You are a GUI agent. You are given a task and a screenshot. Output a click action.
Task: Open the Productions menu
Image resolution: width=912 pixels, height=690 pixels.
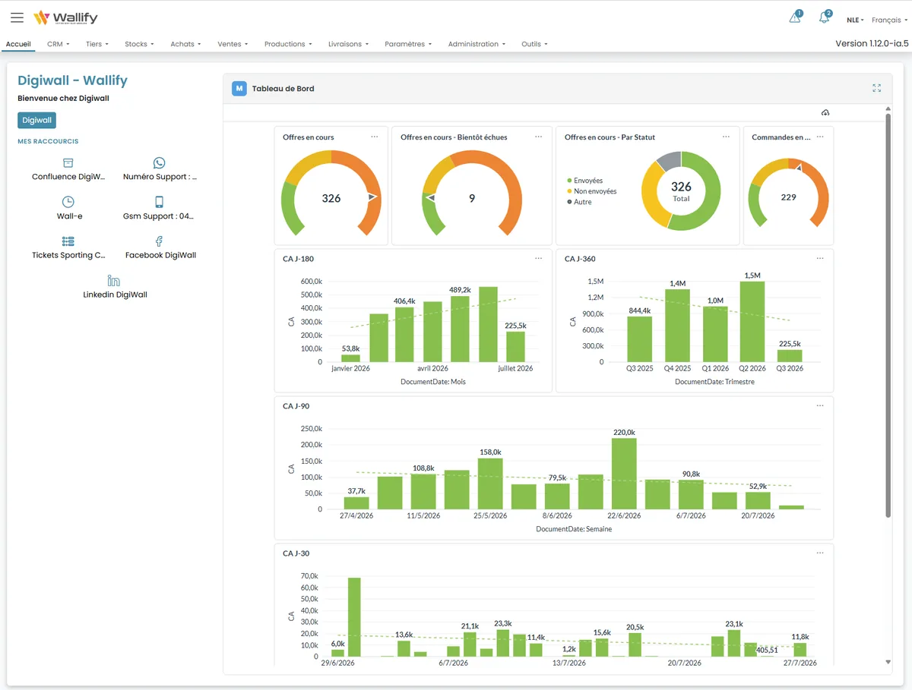(288, 44)
